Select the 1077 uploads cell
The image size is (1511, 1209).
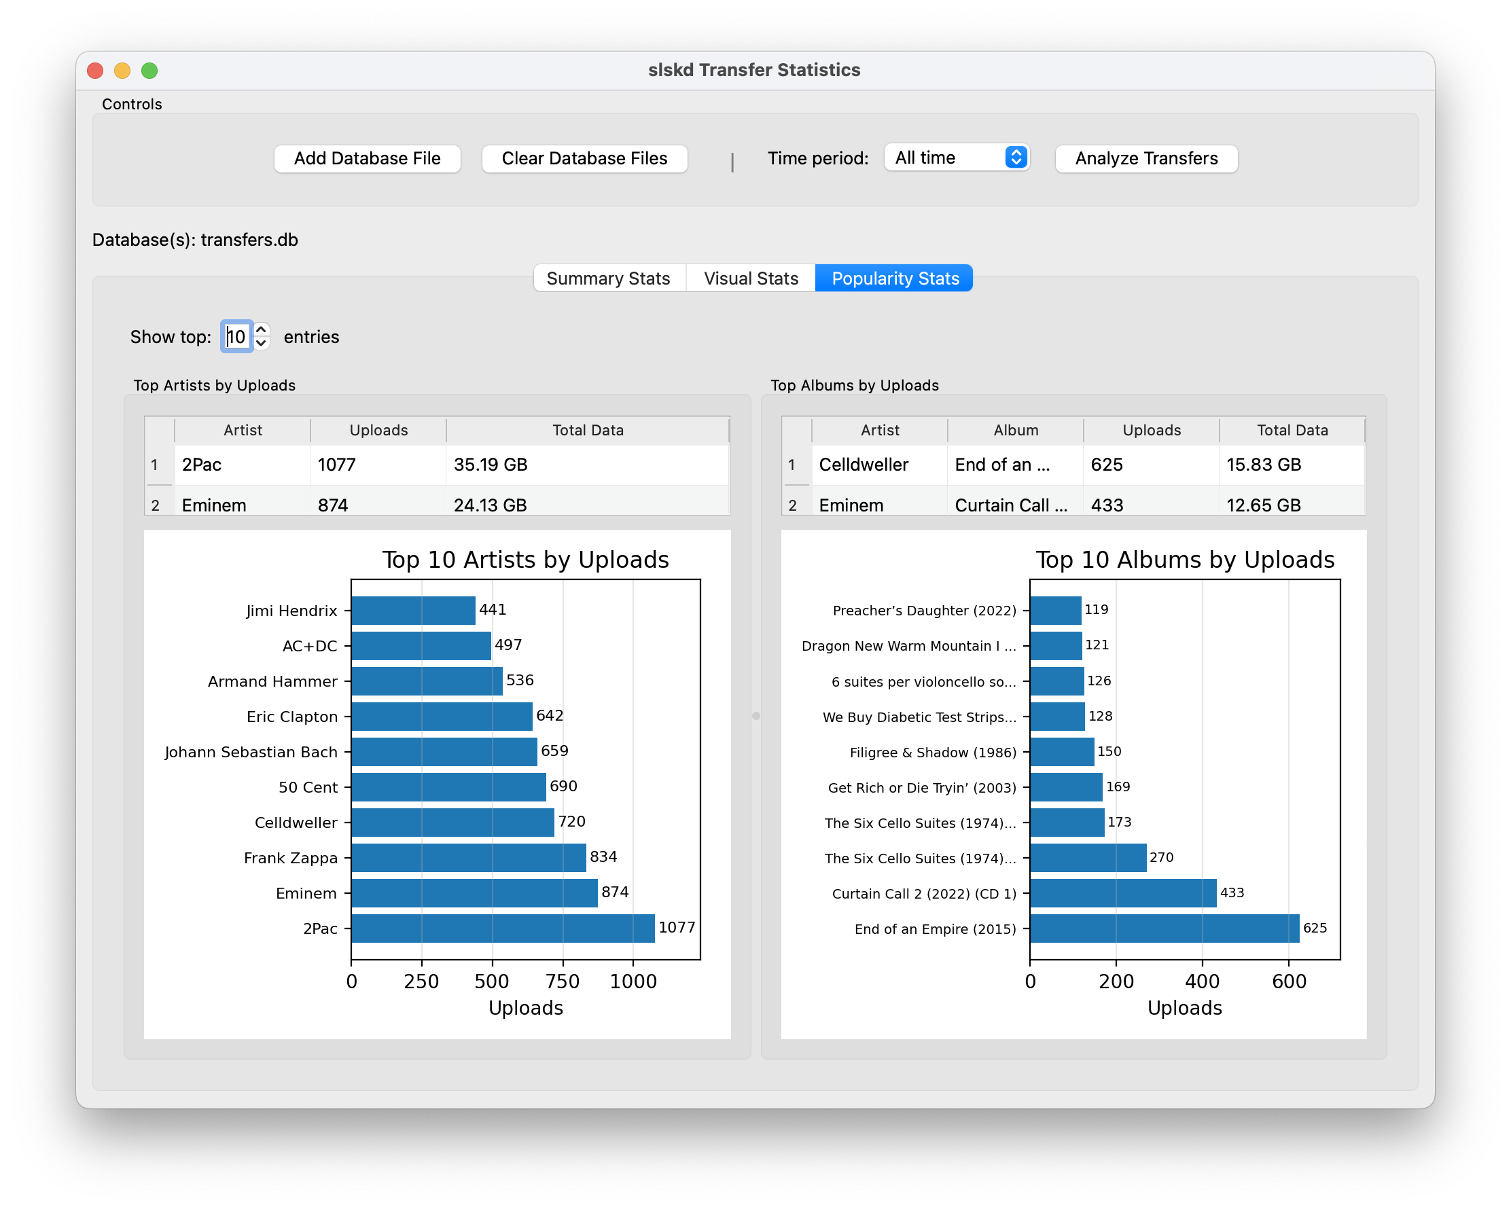click(x=378, y=465)
